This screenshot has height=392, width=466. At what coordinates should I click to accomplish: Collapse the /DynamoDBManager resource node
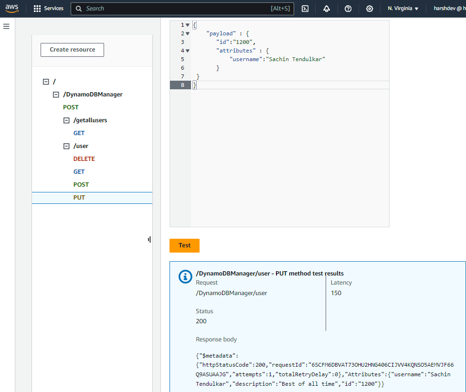56,95
